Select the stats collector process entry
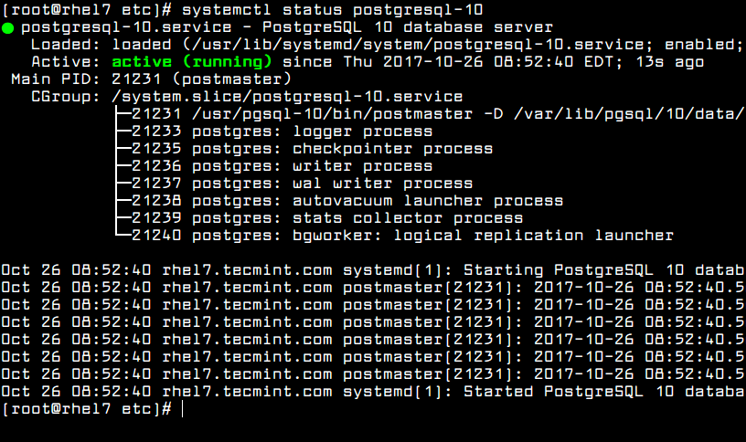 tap(327, 218)
